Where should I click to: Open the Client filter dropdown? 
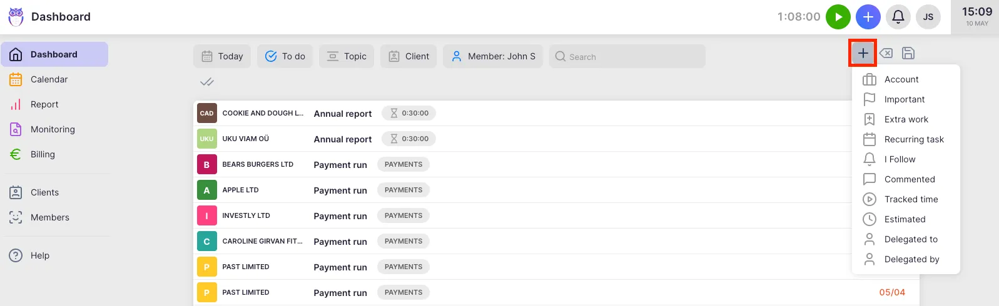[x=408, y=56]
